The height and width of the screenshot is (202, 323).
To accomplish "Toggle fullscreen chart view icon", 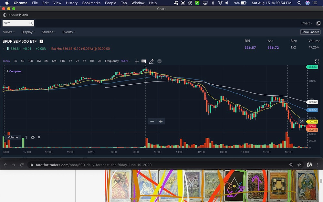I will click(x=317, y=61).
